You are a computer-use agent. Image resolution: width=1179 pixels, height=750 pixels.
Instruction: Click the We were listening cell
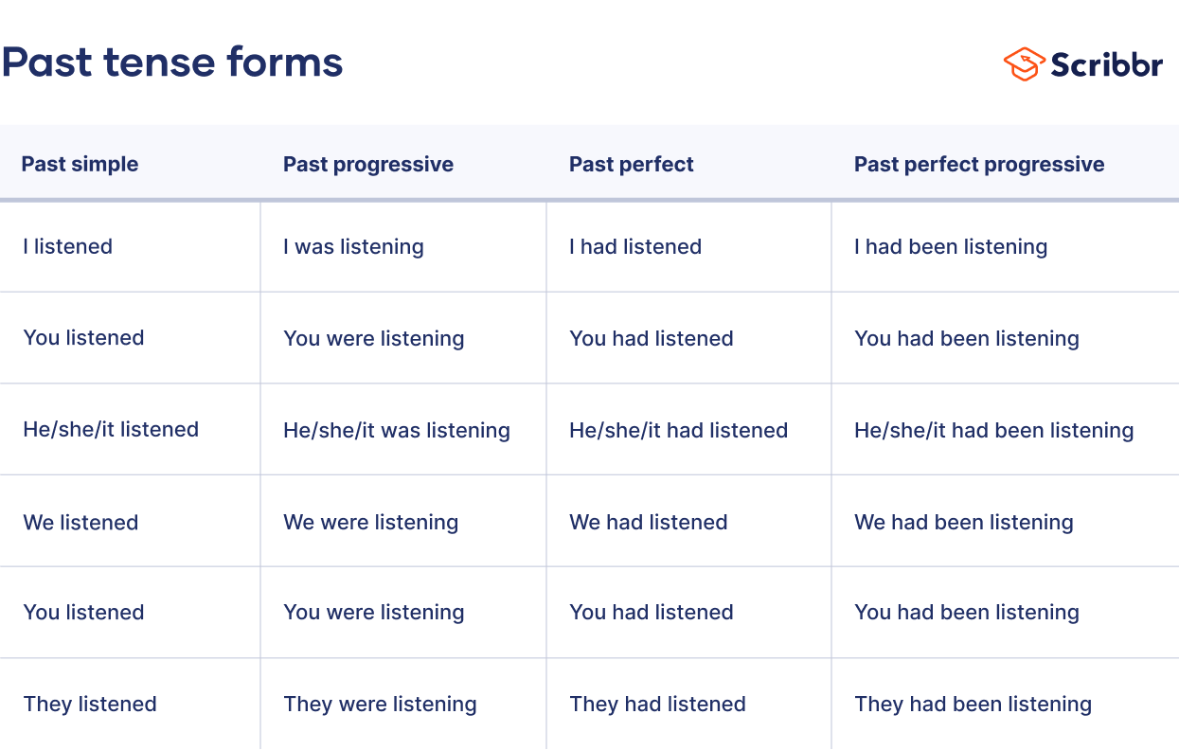370,522
